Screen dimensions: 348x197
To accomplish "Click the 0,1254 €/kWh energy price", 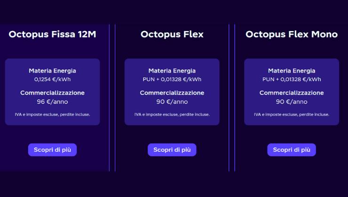I will pos(52,79).
